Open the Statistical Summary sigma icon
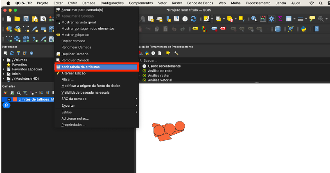The height and width of the screenshot is (173, 330). point(280,19)
